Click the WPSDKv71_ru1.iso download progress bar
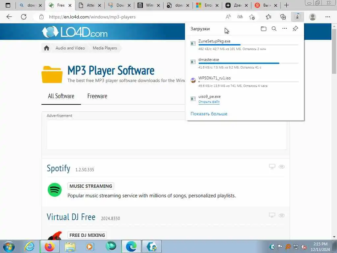337x253 pixels. [x=248, y=82]
